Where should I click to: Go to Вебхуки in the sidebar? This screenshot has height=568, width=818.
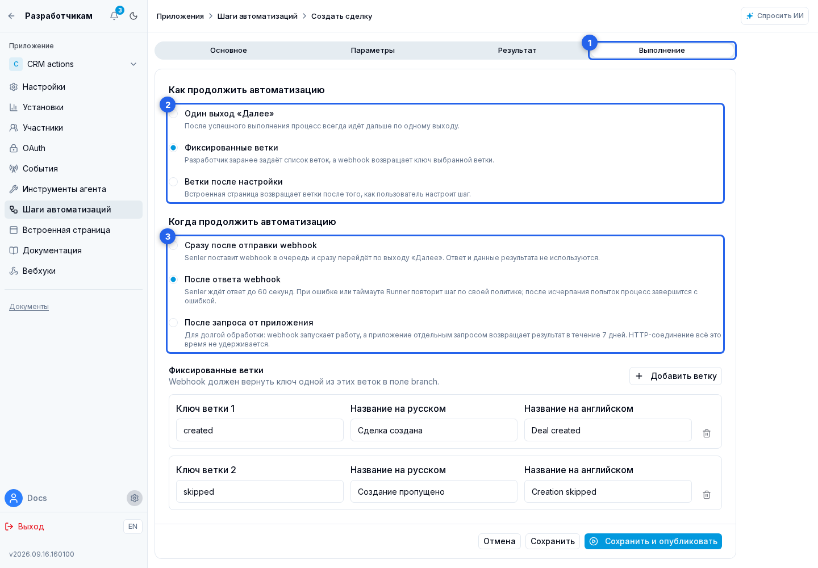(x=74, y=271)
